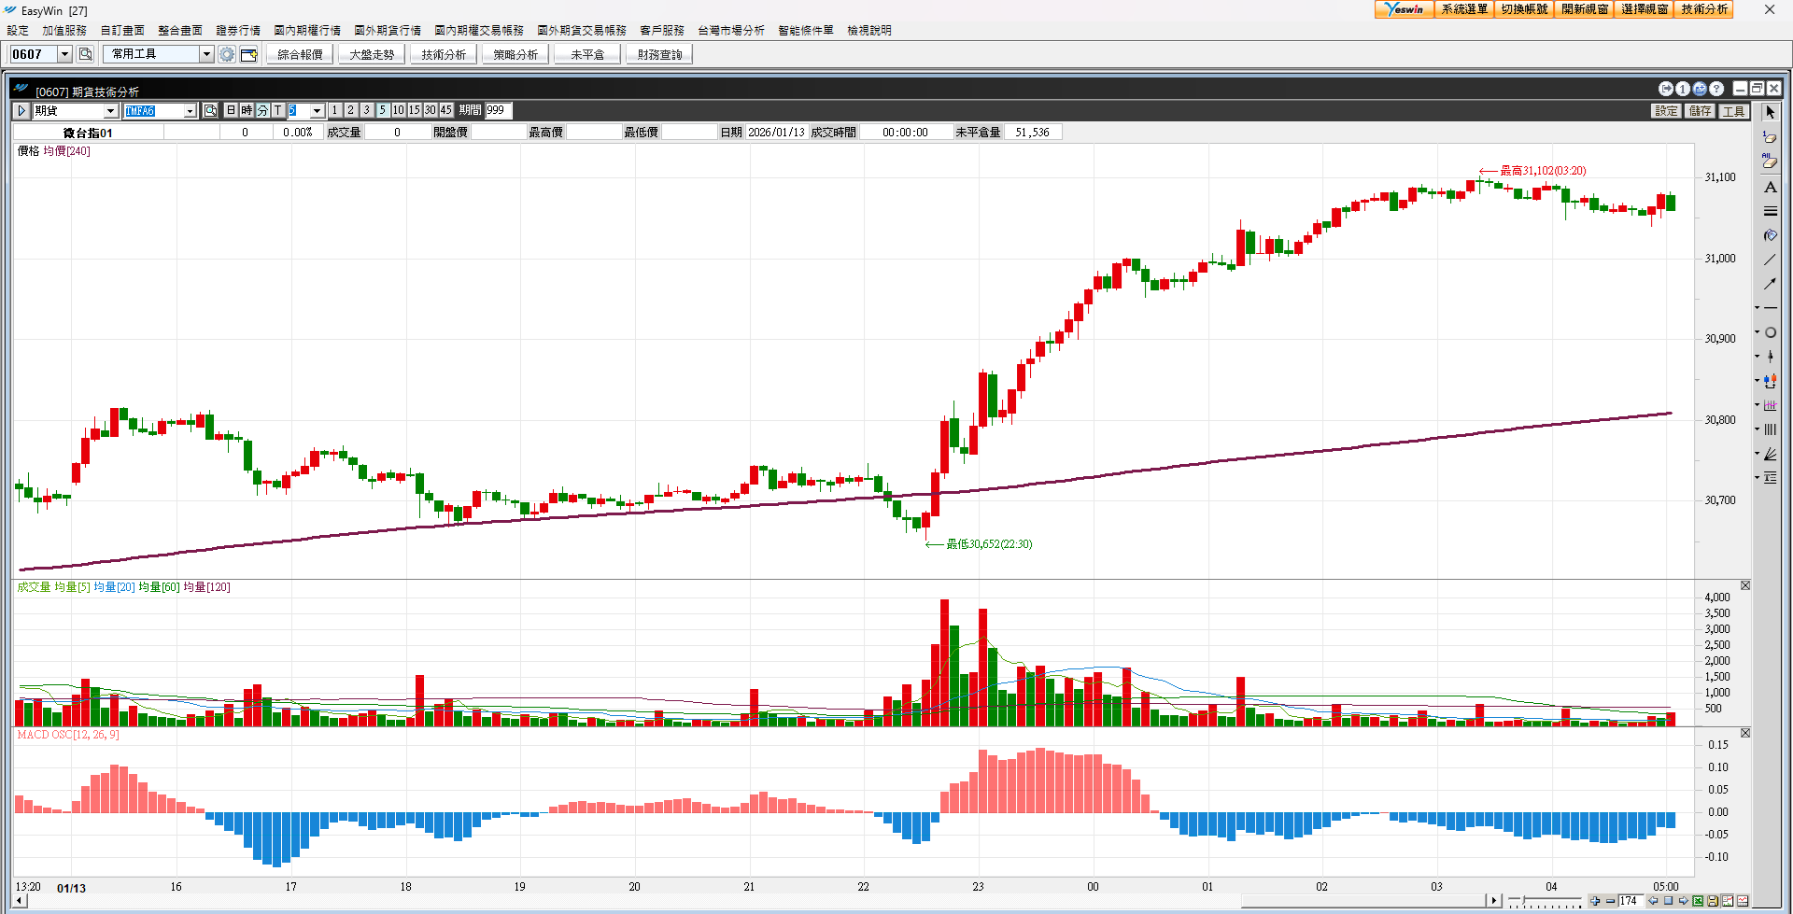Select the pointer cursor tool

(1770, 112)
